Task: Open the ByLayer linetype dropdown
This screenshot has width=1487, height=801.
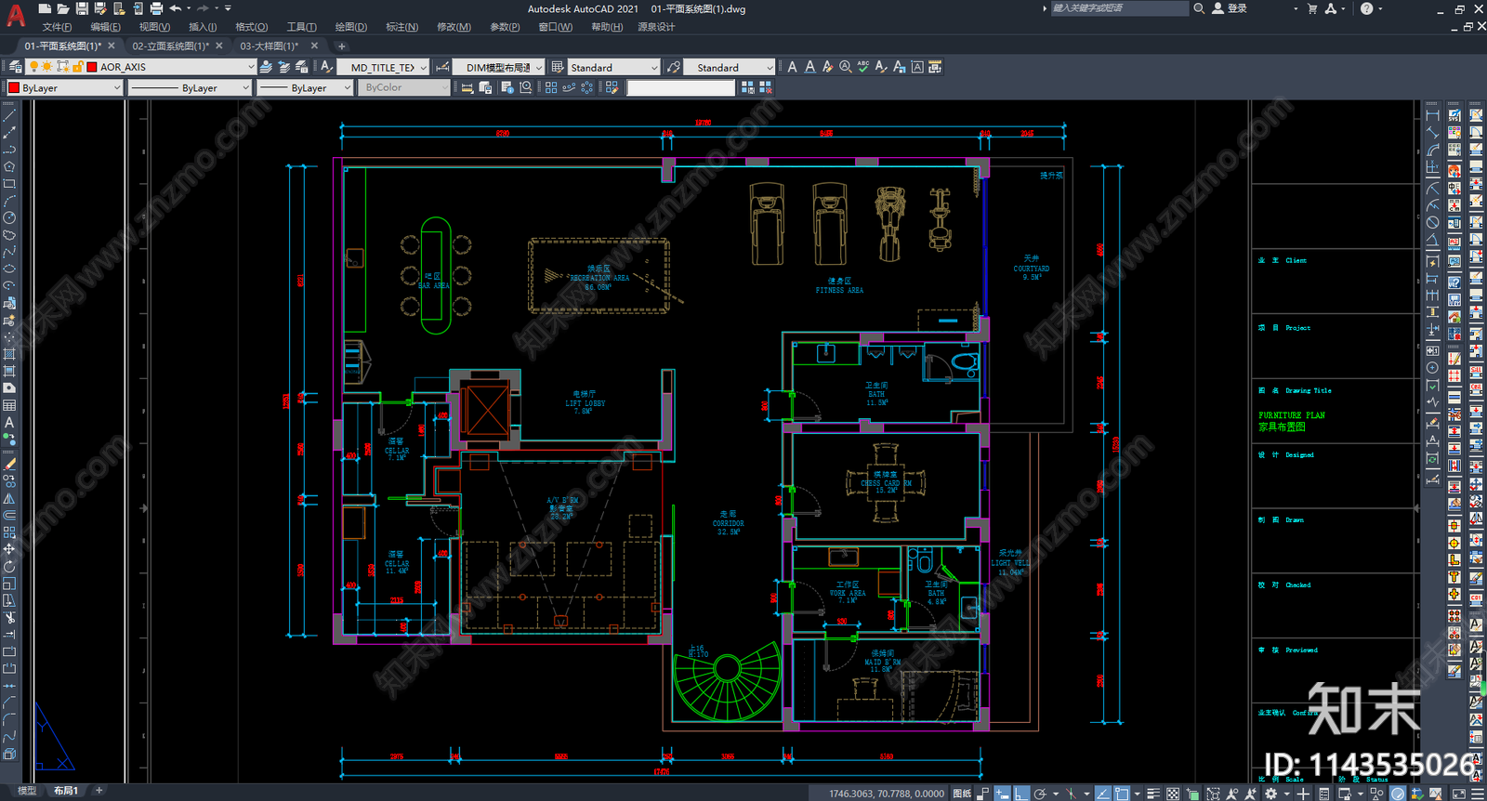Action: (245, 87)
